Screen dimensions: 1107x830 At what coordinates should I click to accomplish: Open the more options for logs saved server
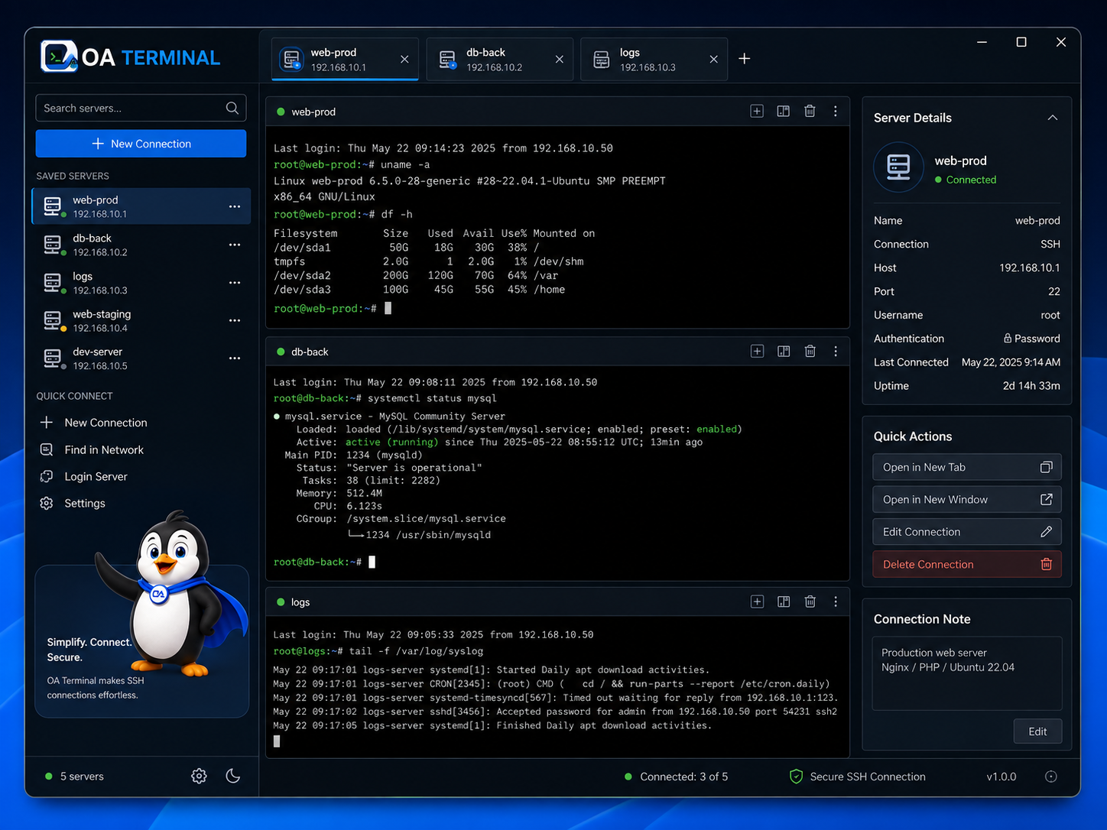click(x=235, y=283)
